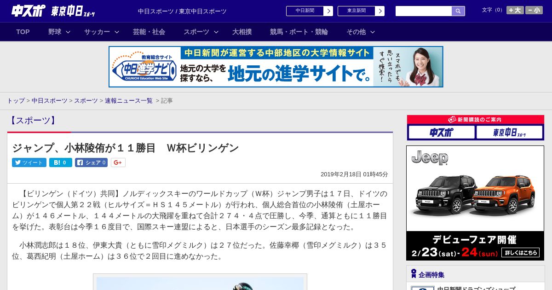Open 大相撲 navigation item
Image resolution: width=552 pixels, height=290 pixels.
click(x=242, y=32)
